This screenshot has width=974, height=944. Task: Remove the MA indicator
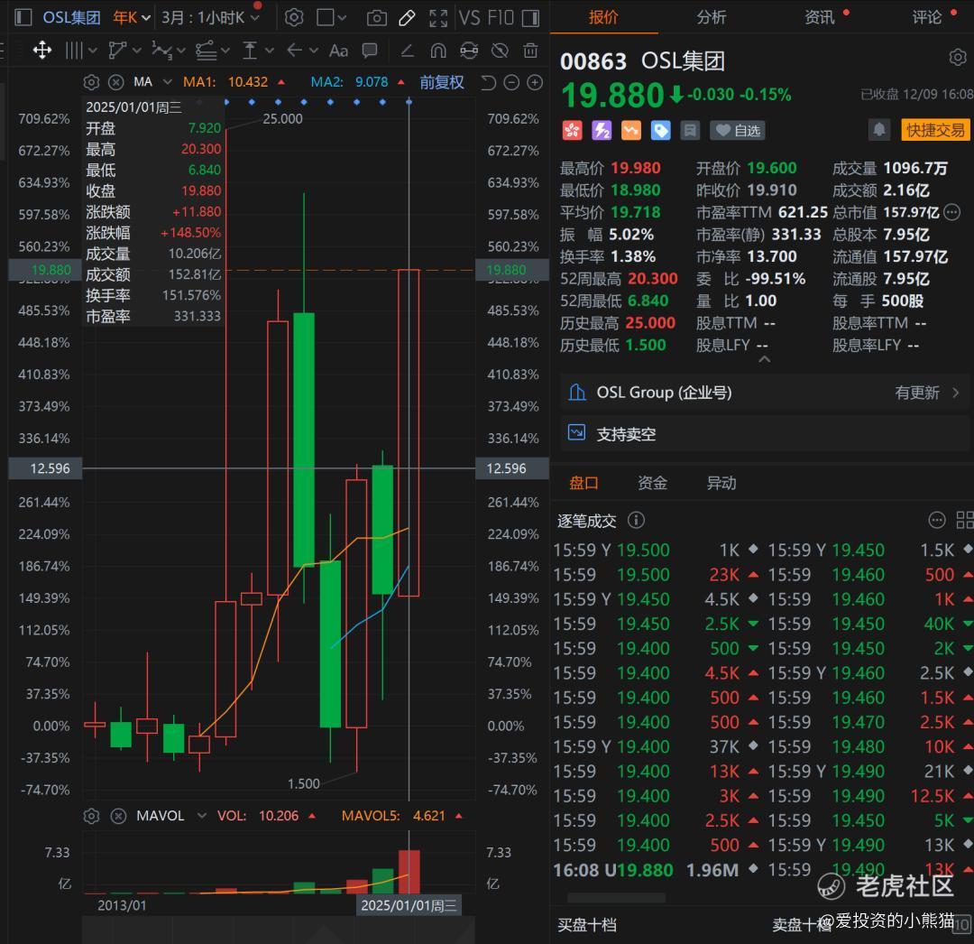click(x=116, y=82)
